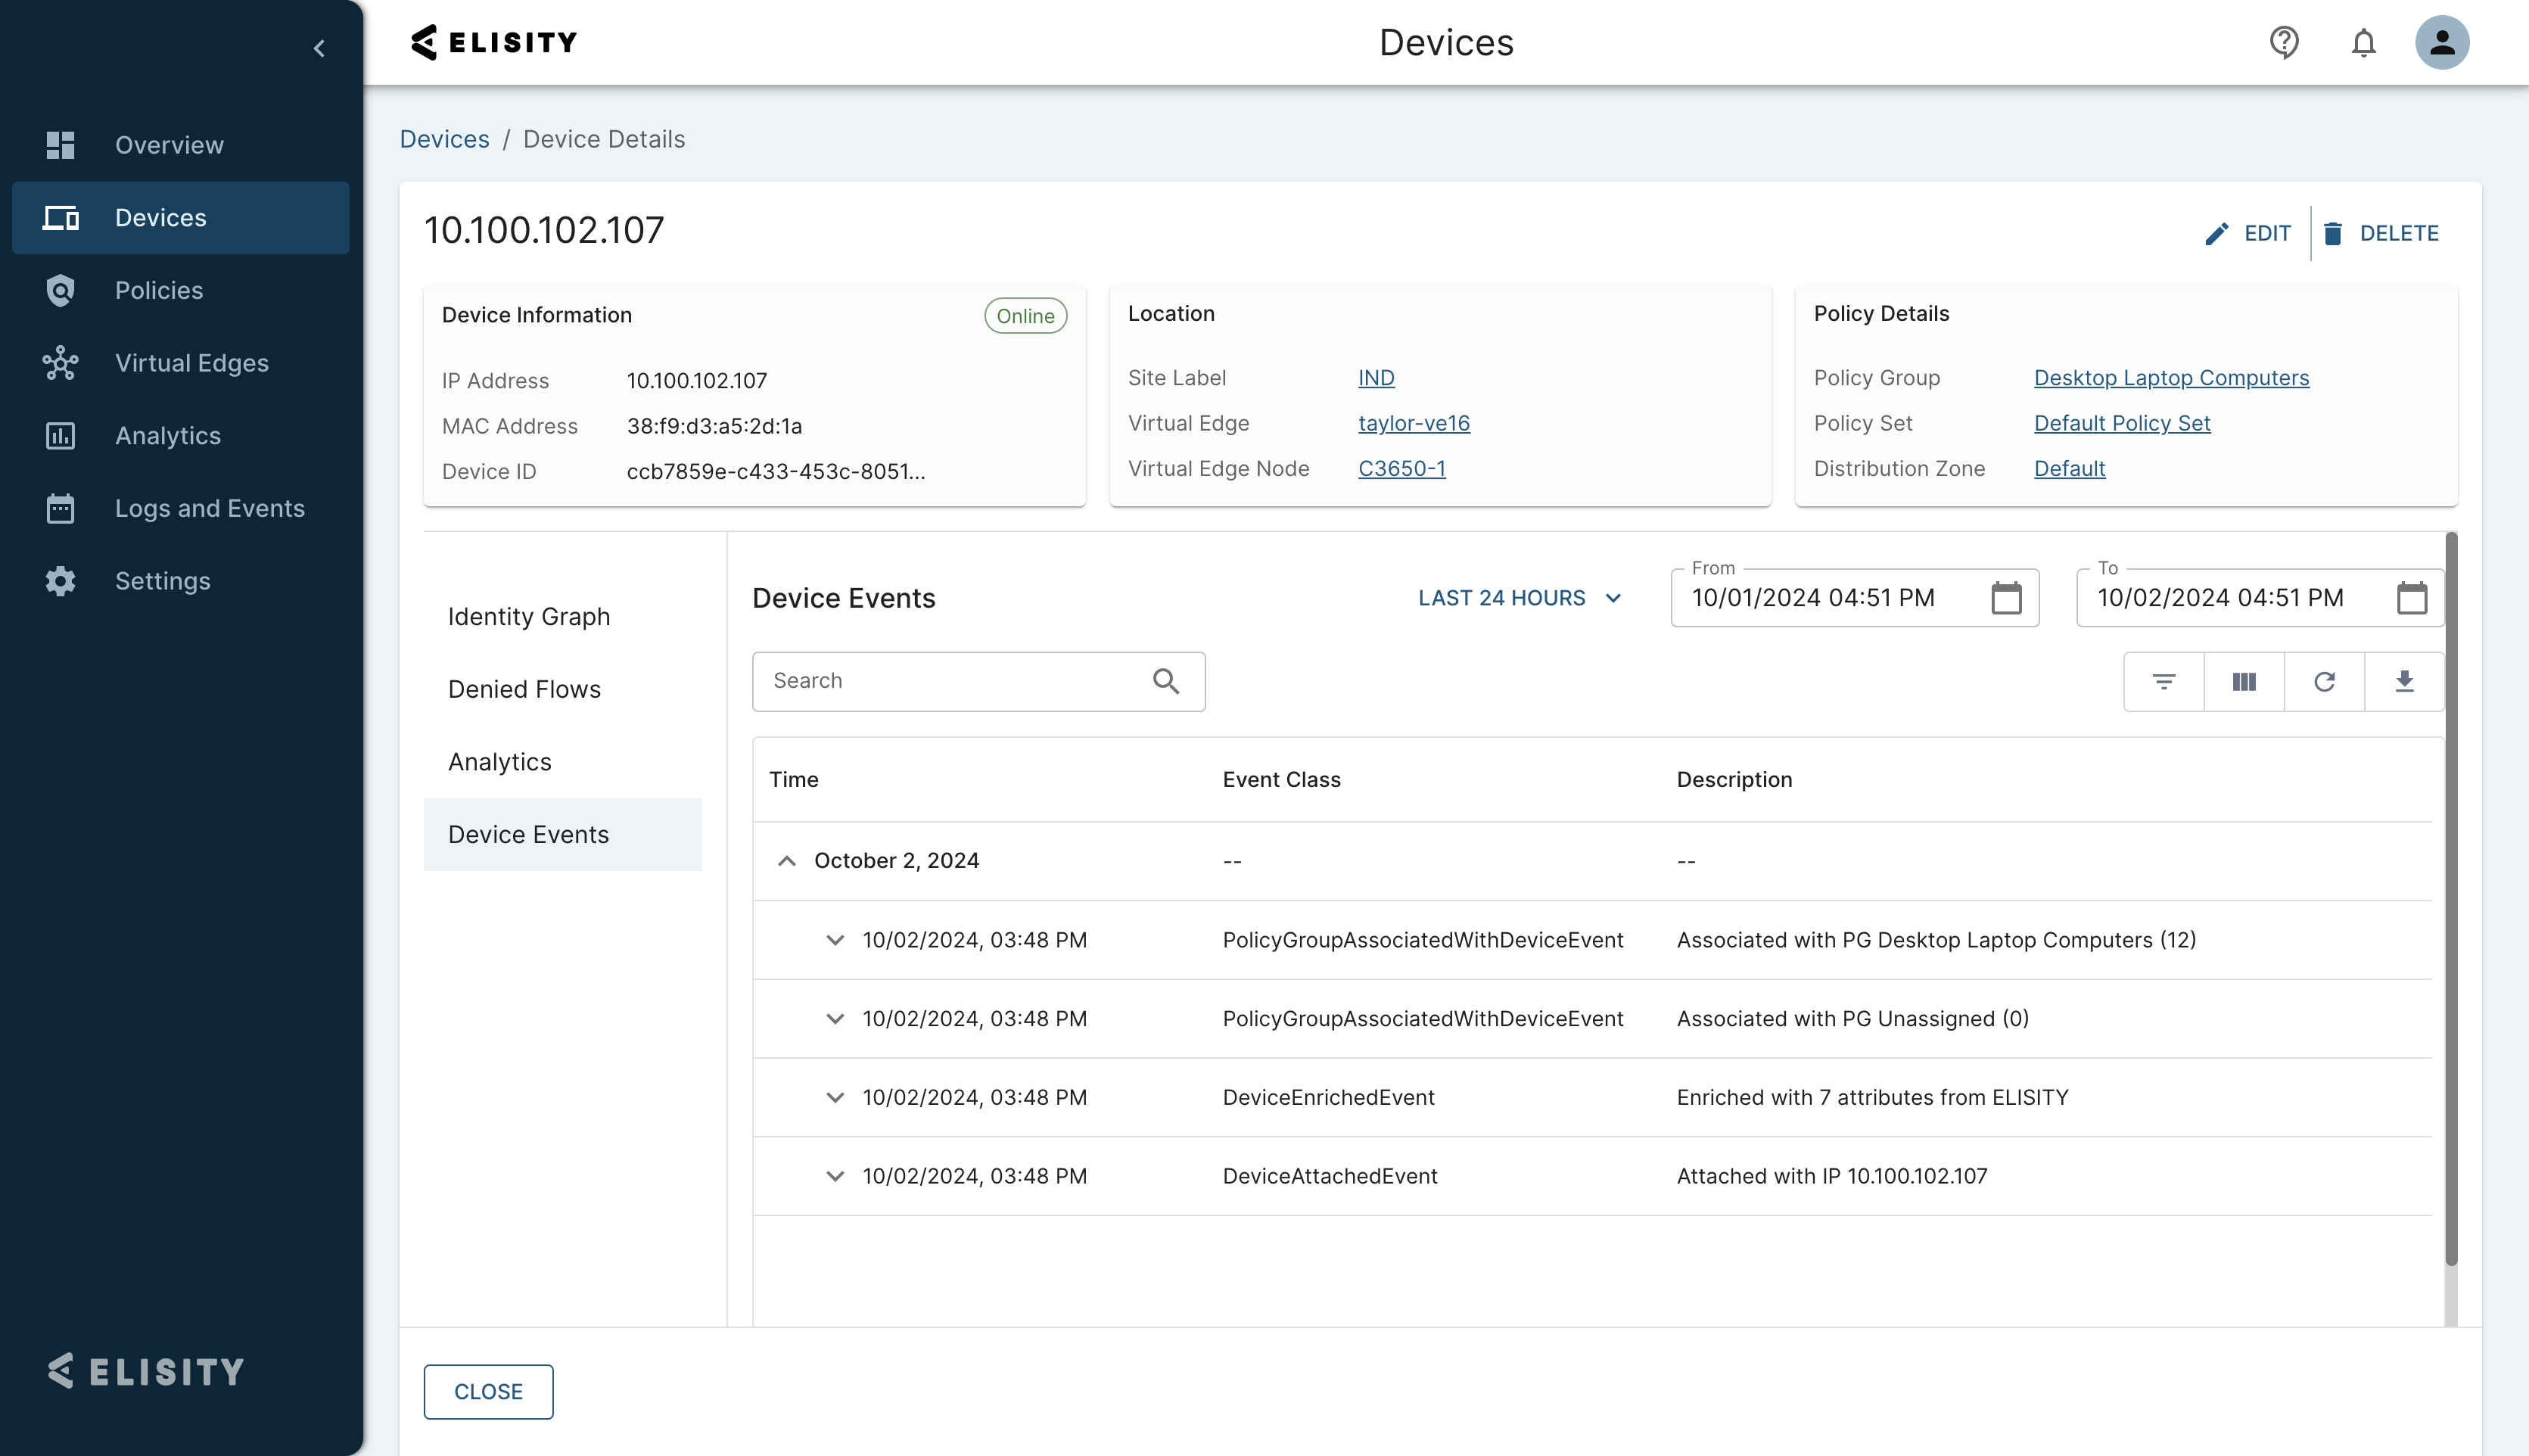This screenshot has width=2529, height=1456.
Task: Collapse the October 2, 2024 group
Action: 787,861
